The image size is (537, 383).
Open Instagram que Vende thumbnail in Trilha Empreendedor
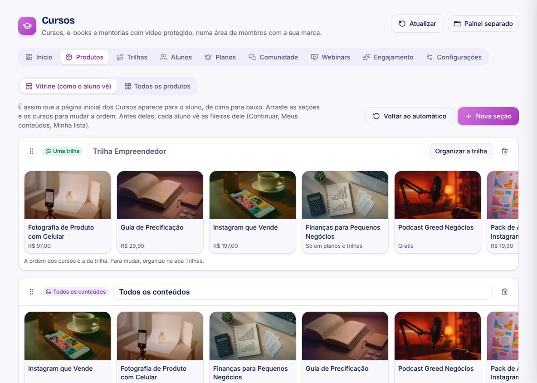point(253,195)
